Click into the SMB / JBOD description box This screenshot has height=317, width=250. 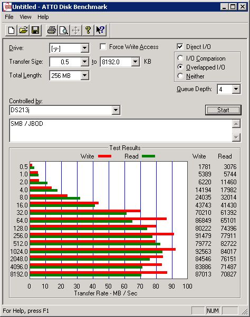(x=121, y=131)
